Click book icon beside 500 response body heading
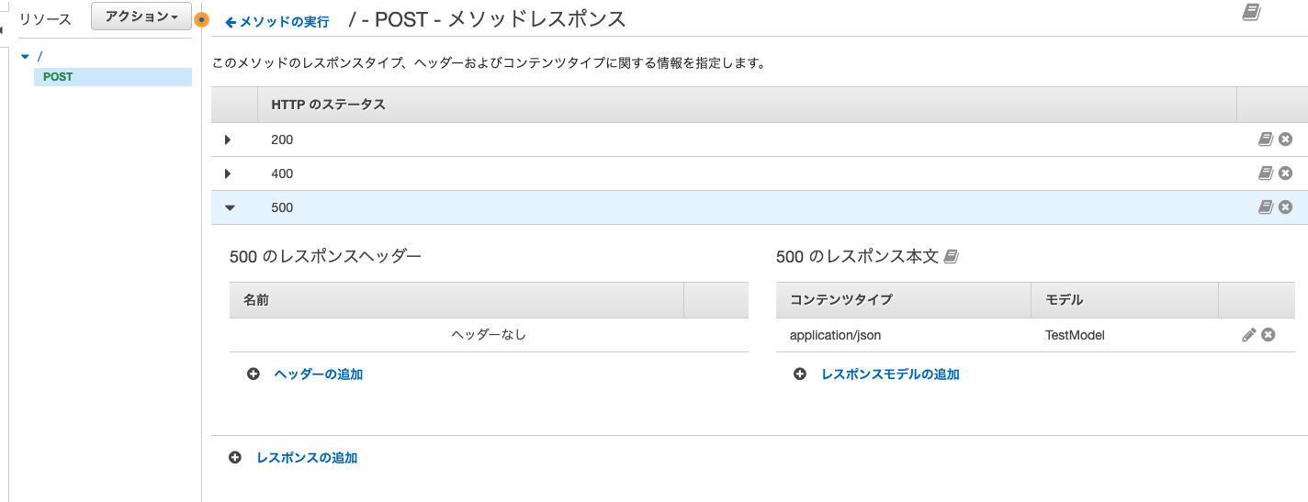Image resolution: width=1308 pixels, height=502 pixels. 951,257
